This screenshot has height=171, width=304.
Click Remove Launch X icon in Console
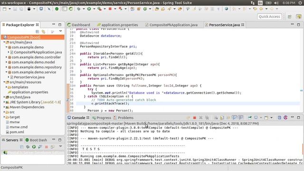tap(200, 118)
